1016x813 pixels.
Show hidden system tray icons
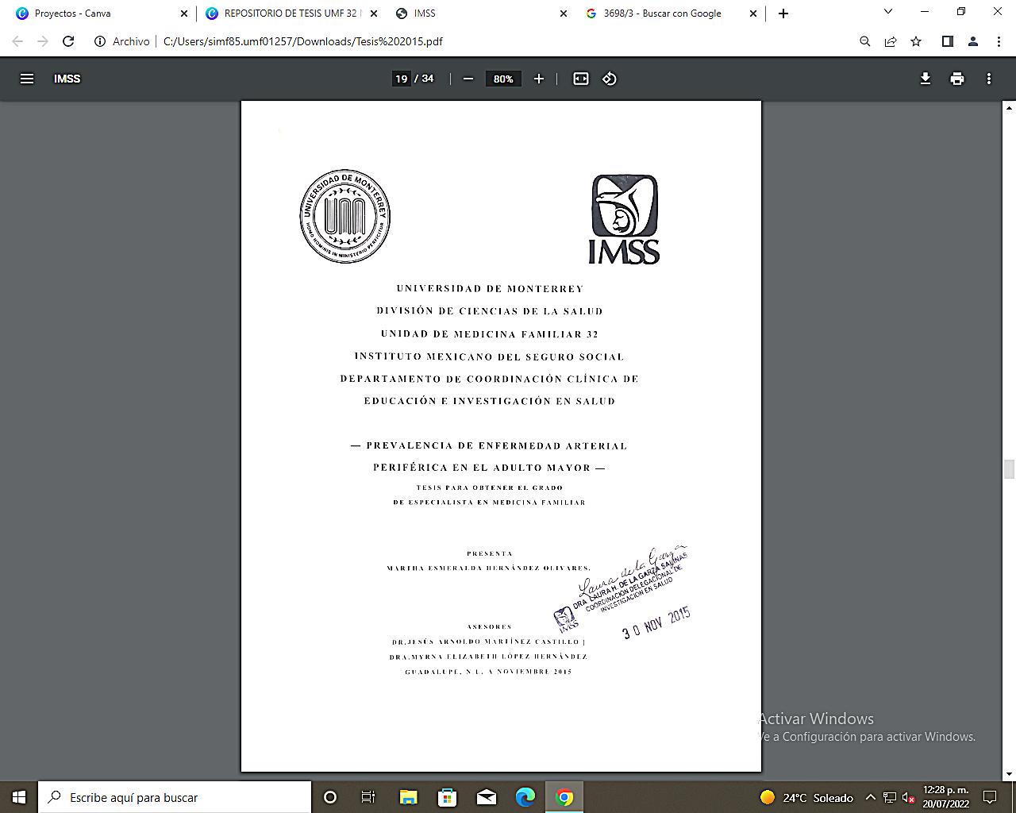[x=871, y=798]
